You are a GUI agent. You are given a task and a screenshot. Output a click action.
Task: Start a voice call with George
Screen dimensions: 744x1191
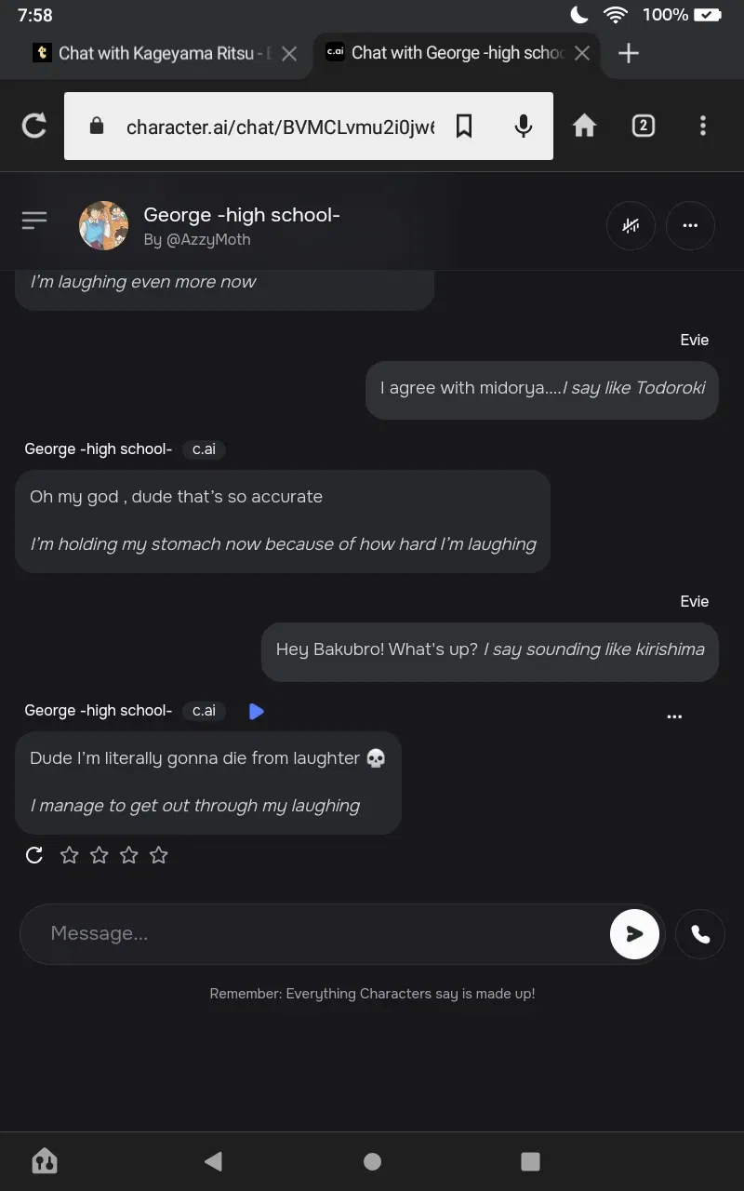pos(700,934)
